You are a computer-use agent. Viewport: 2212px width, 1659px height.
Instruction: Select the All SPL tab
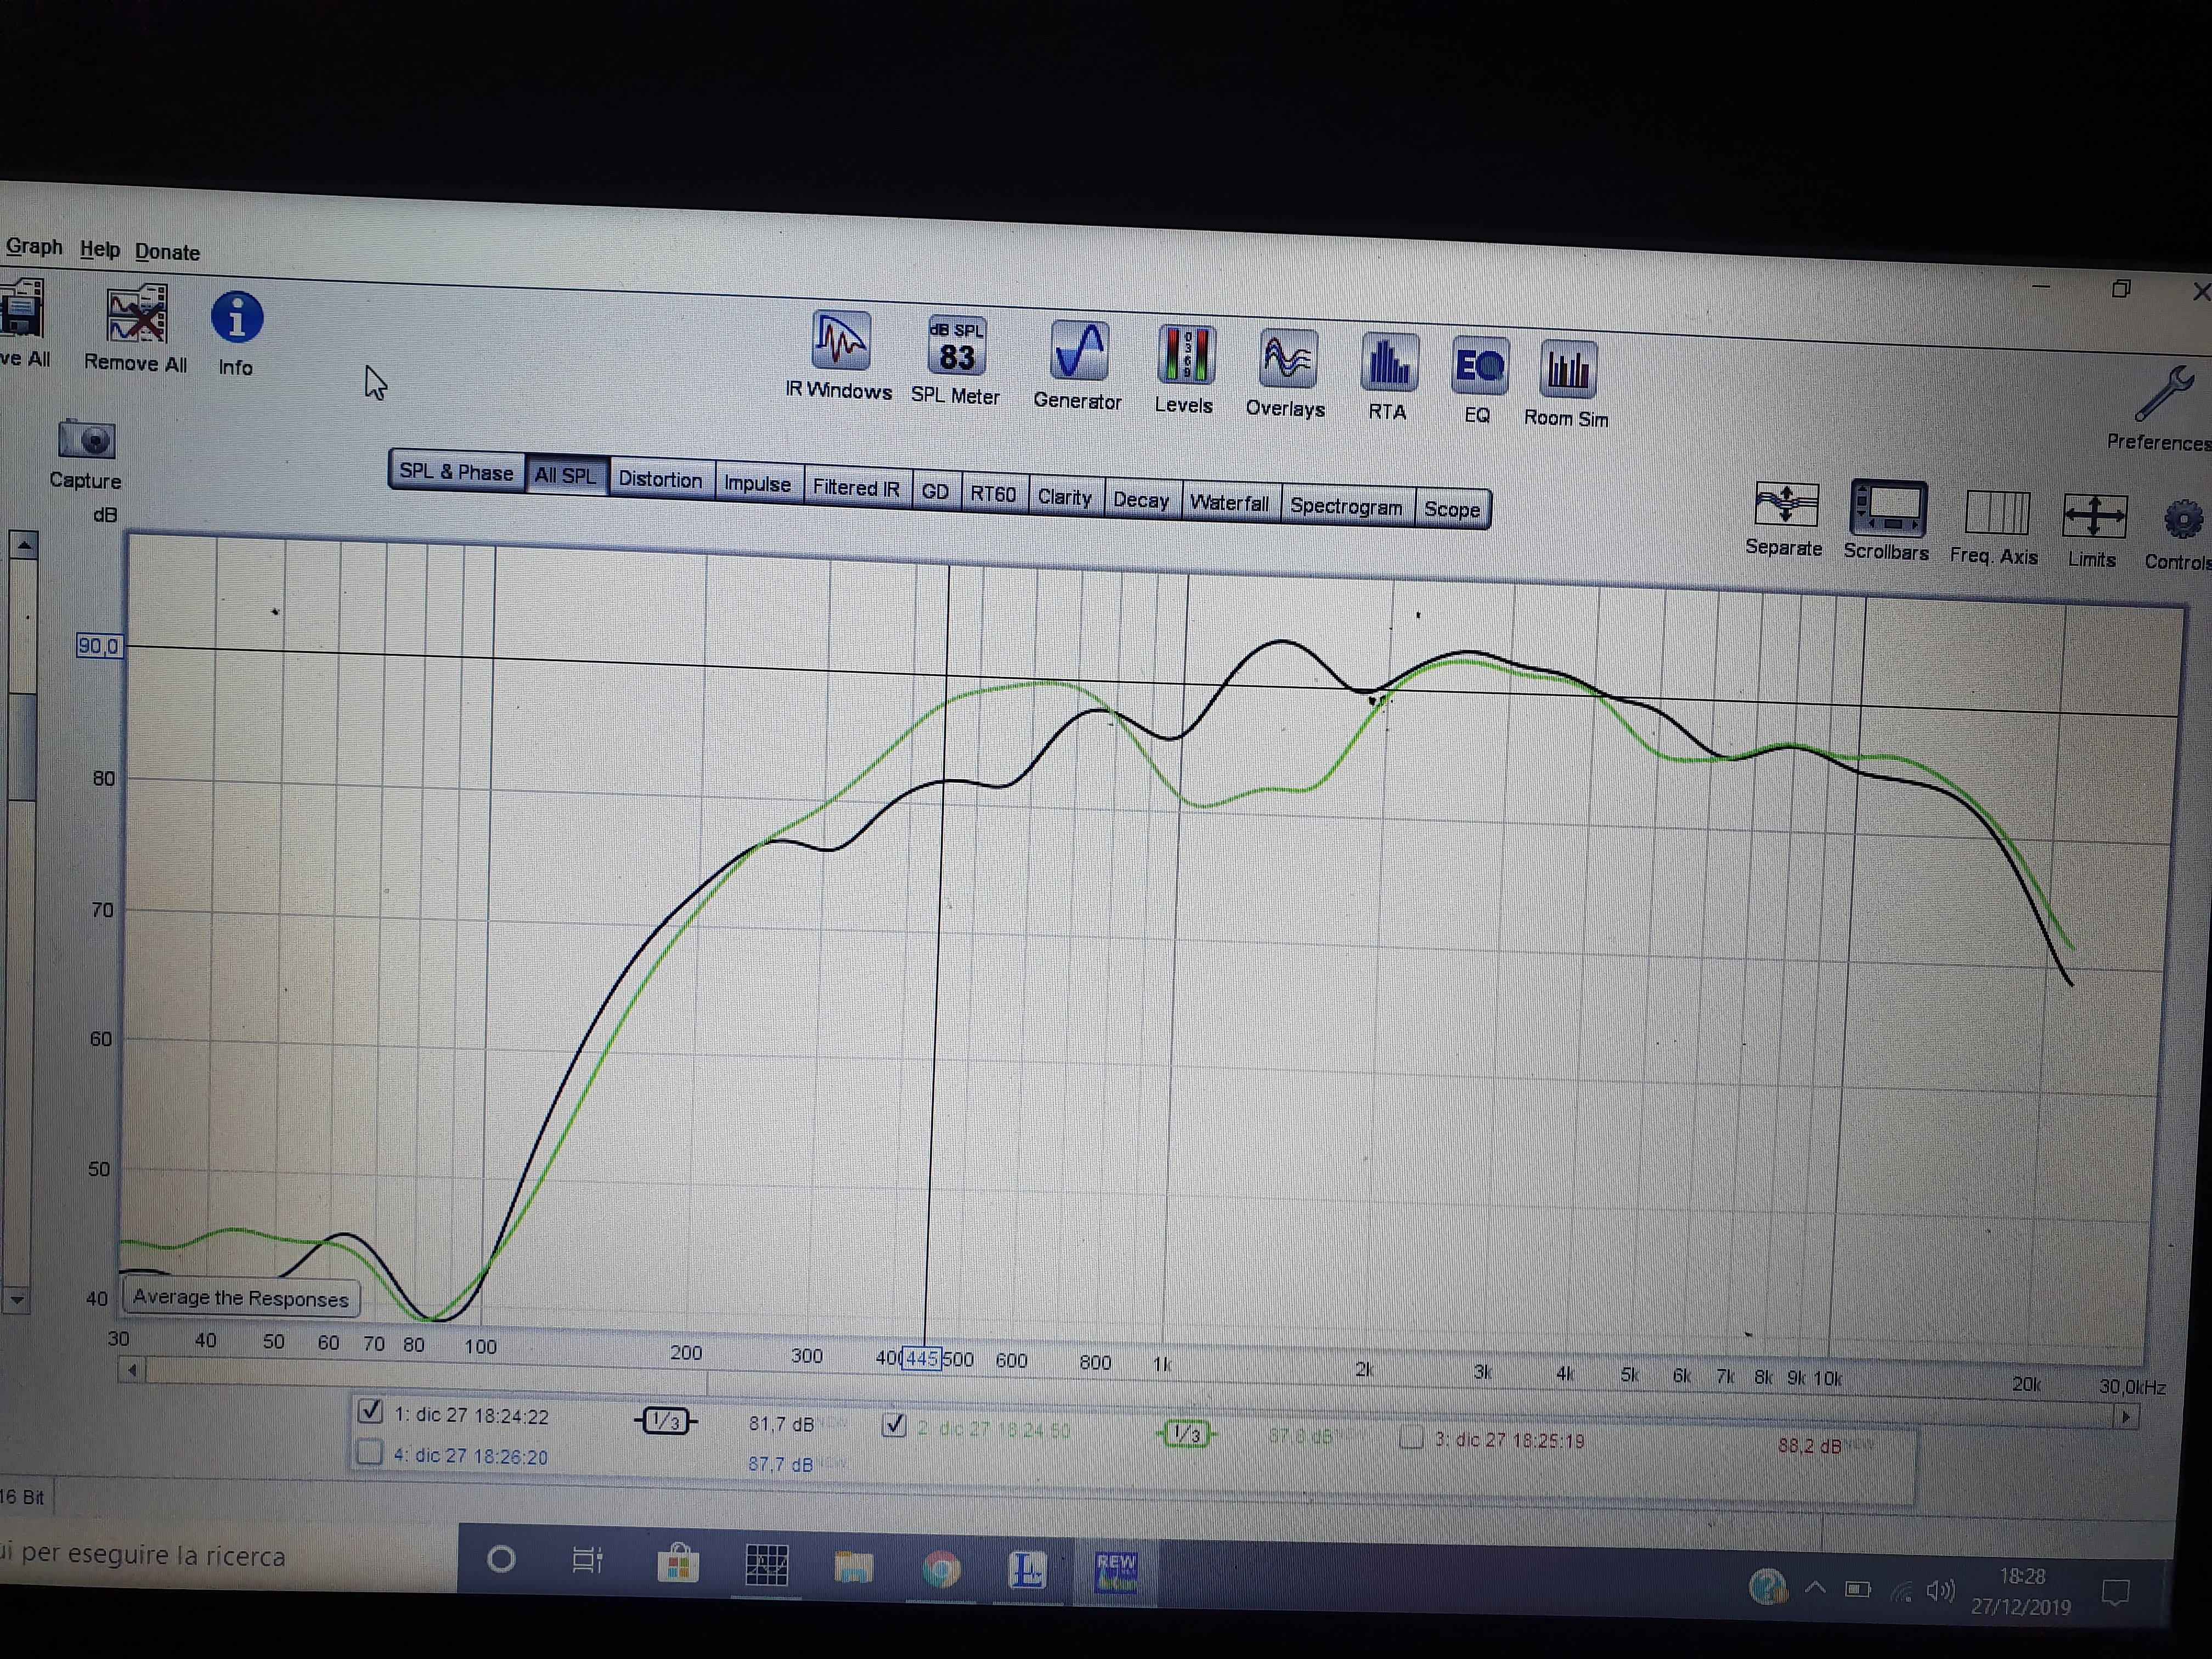pyautogui.click(x=566, y=475)
